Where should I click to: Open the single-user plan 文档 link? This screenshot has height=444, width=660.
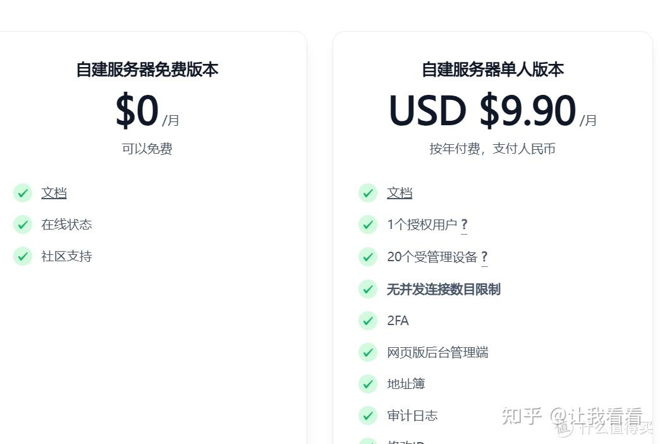click(x=400, y=193)
